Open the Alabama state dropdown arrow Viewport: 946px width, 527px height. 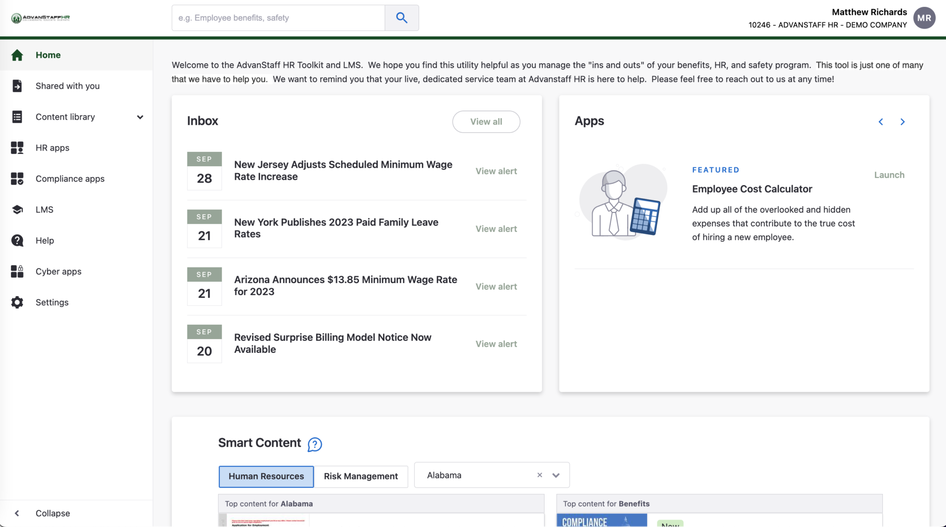(556, 475)
